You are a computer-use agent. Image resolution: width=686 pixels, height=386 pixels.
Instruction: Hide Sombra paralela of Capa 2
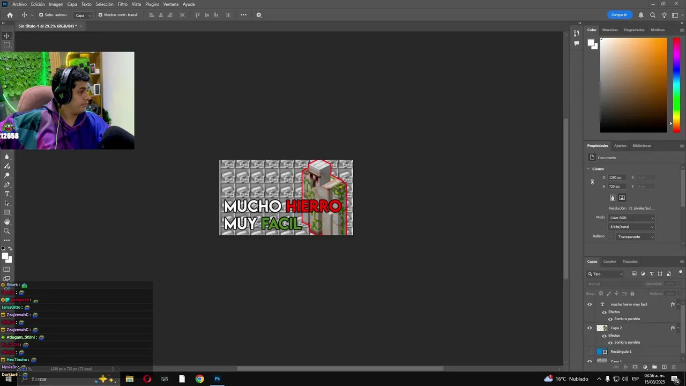pyautogui.click(x=610, y=342)
